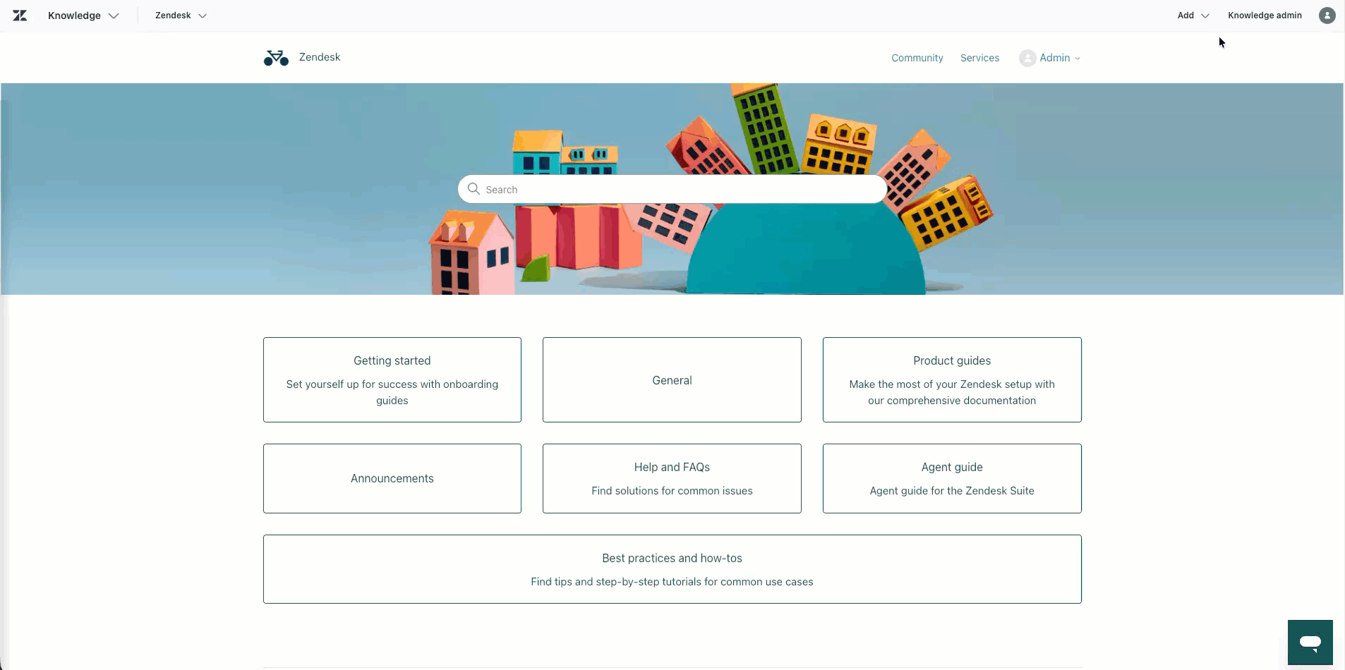Open the General category tile
This screenshot has height=670, width=1345.
pyautogui.click(x=672, y=380)
